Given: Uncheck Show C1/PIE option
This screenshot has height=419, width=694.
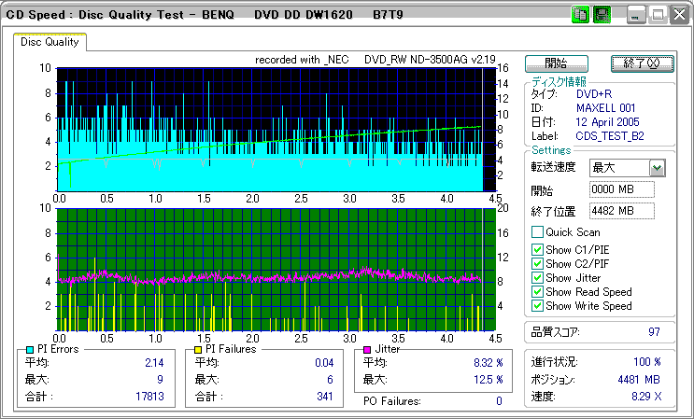Looking at the screenshot, I should pos(537,248).
